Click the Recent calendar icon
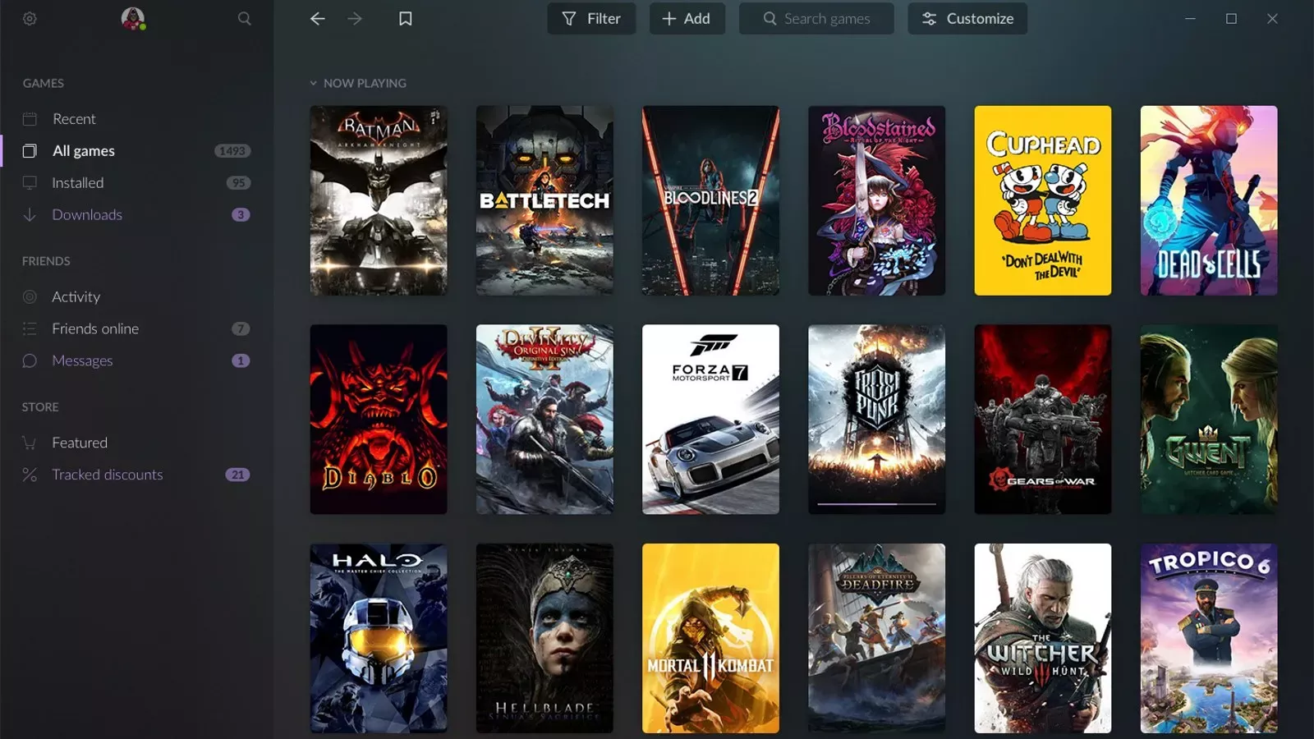 click(30, 119)
